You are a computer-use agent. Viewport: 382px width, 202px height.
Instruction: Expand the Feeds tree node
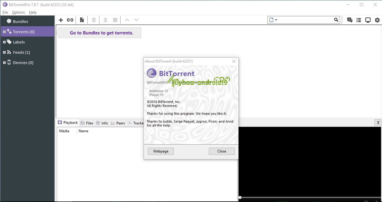pyautogui.click(x=4, y=52)
